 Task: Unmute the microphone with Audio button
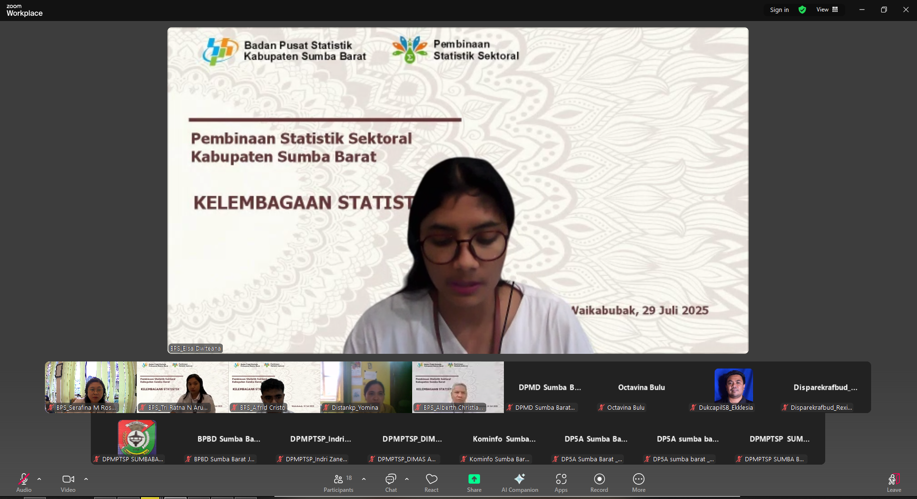click(x=24, y=482)
